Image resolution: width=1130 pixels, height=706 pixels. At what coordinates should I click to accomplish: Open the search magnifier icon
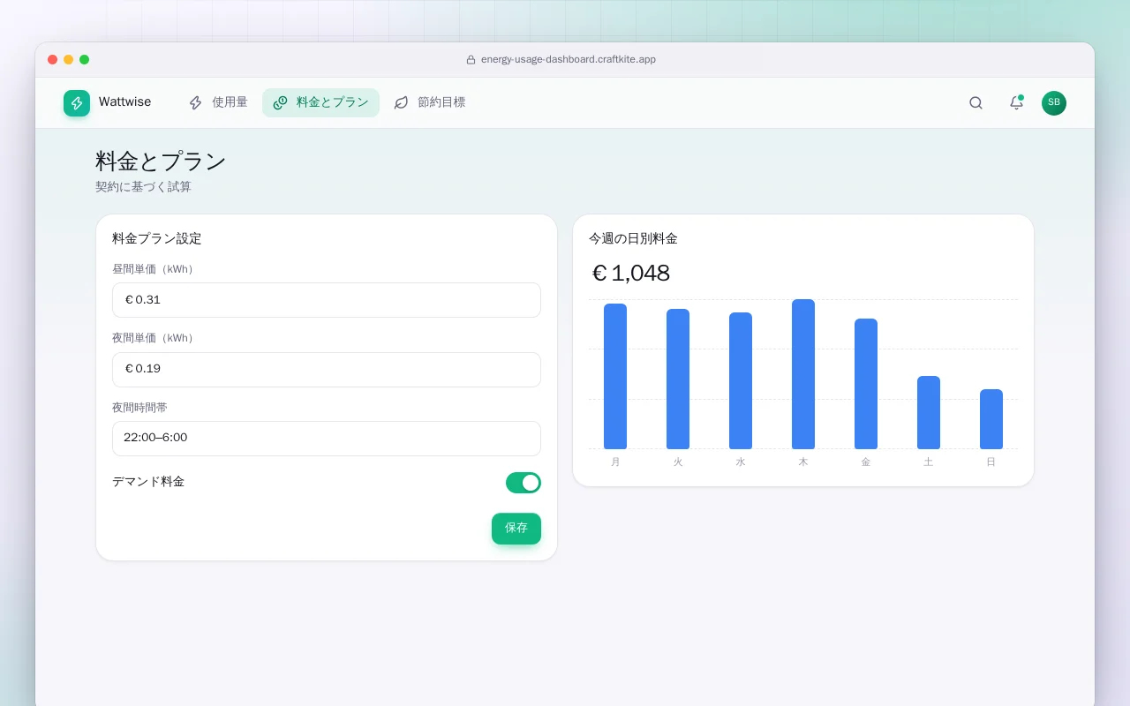point(976,103)
